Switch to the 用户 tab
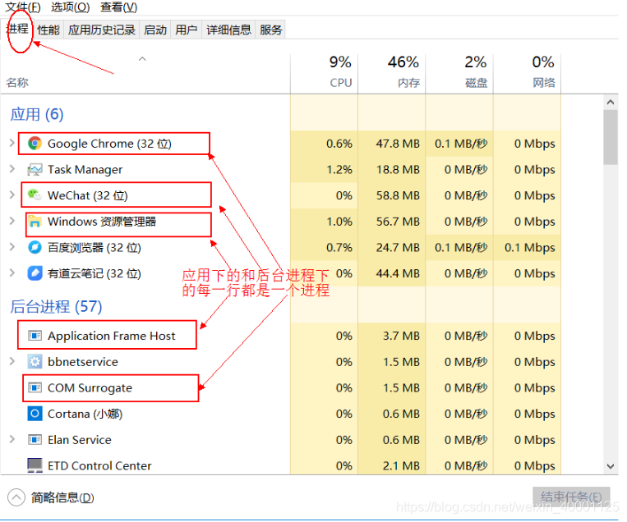 pos(187,30)
